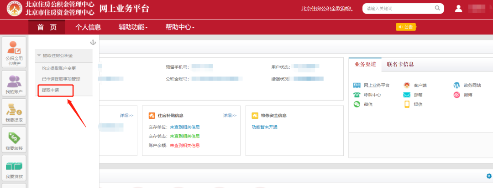
Task: Open the 我要转移 sidebar icon
Action: (x=14, y=140)
